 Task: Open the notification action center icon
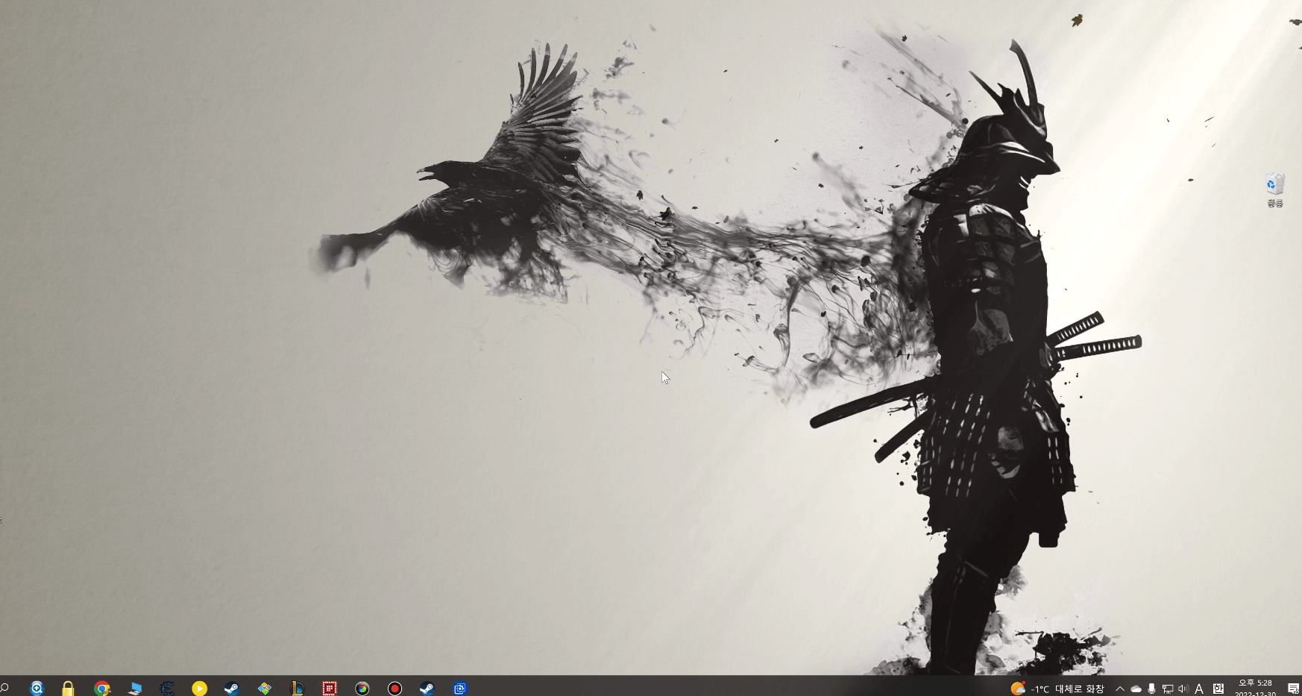click(x=1294, y=689)
